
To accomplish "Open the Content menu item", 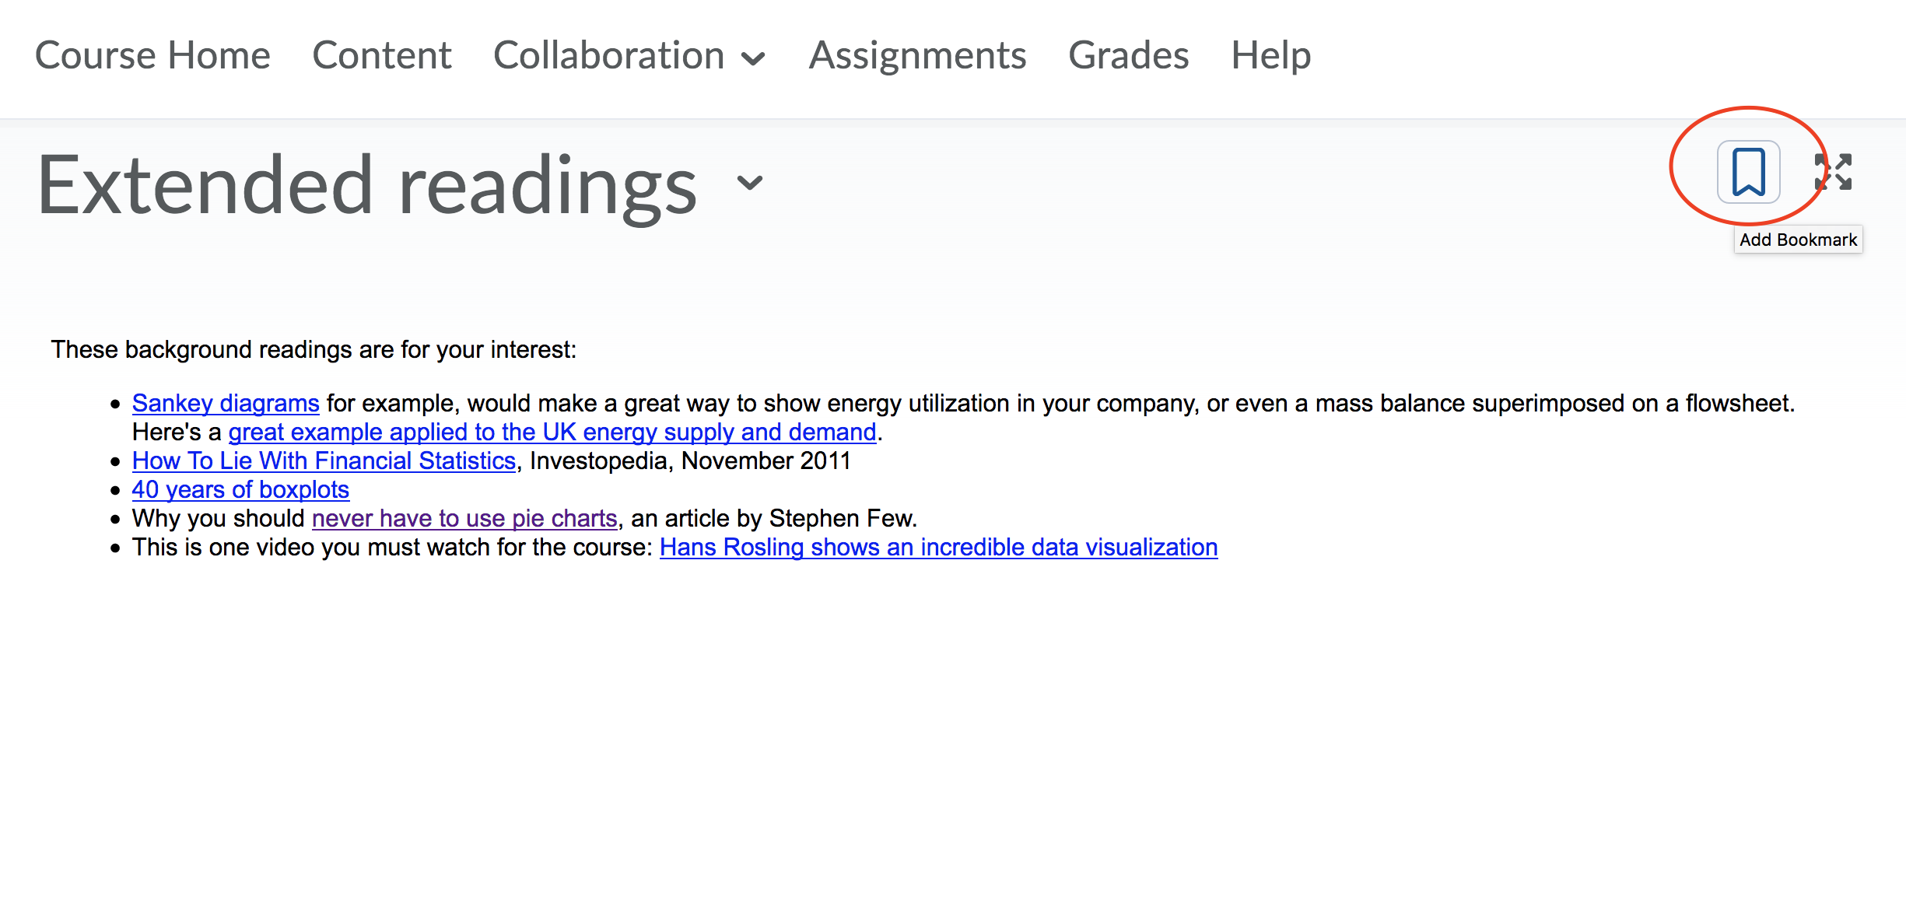I will 381,55.
